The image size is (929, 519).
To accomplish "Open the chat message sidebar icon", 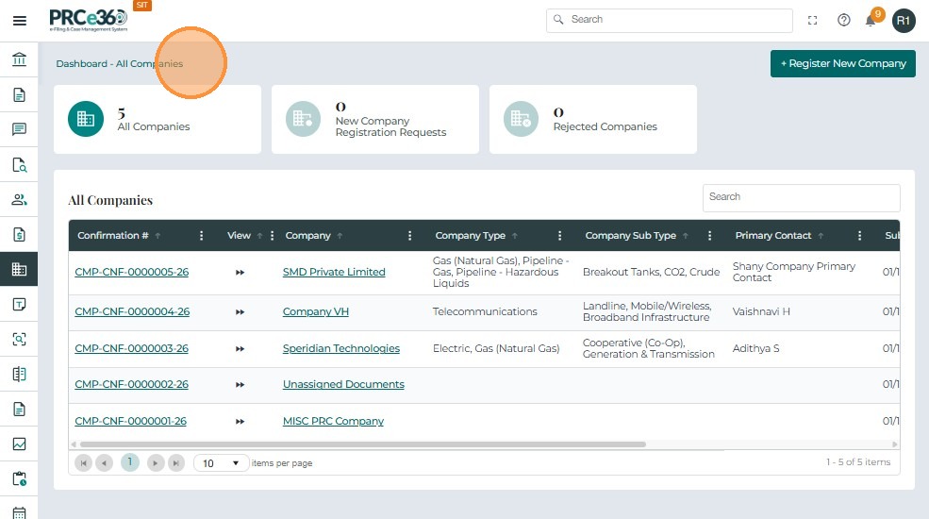I will 19,129.
